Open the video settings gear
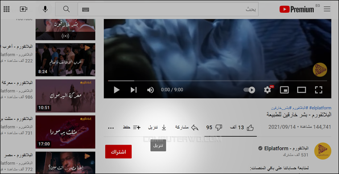This screenshot has width=339, height=174. pos(268,90)
